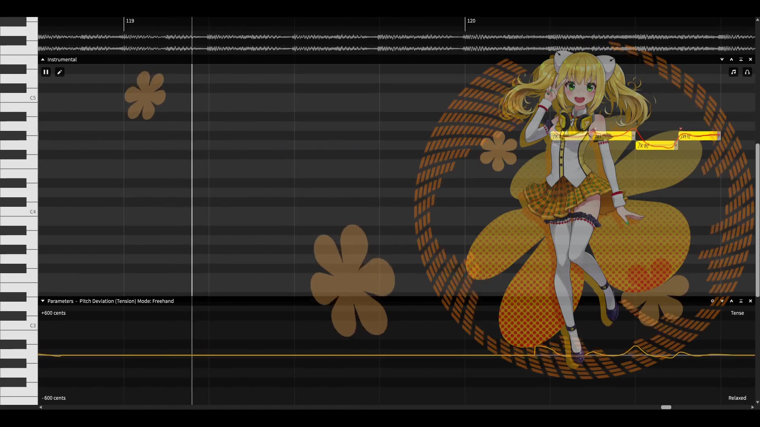This screenshot has height=427, width=760.
Task: Click measure 120 on the timeline ruler
Action: coord(471,21)
